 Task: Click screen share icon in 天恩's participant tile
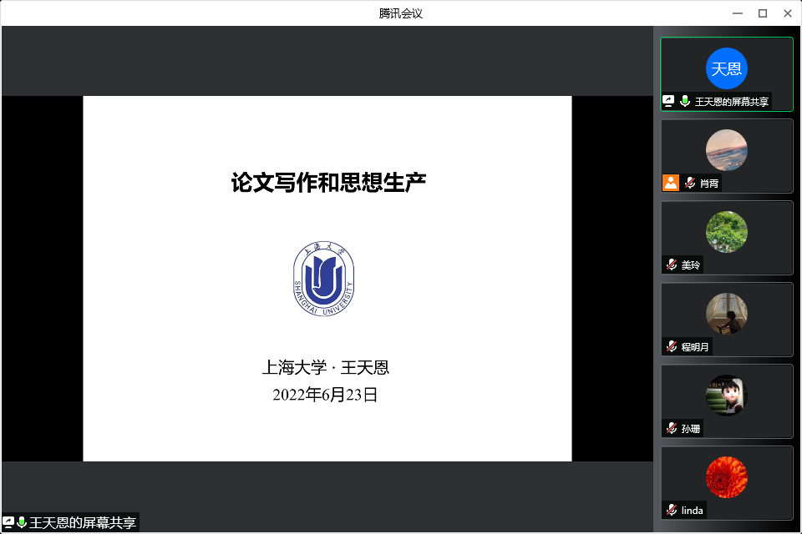(x=668, y=102)
